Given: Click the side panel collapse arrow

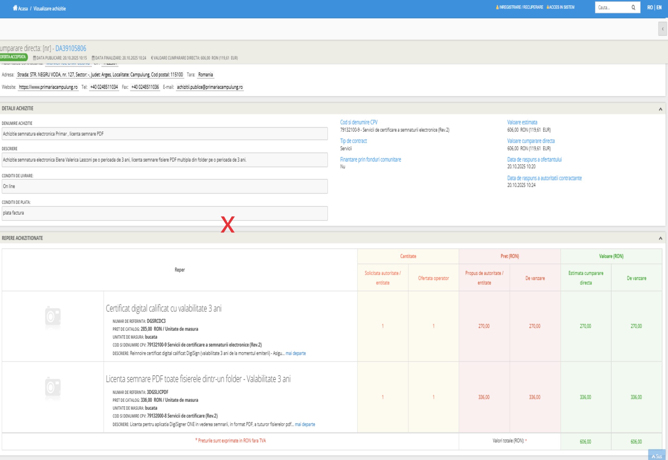Looking at the screenshot, I should 662,29.
